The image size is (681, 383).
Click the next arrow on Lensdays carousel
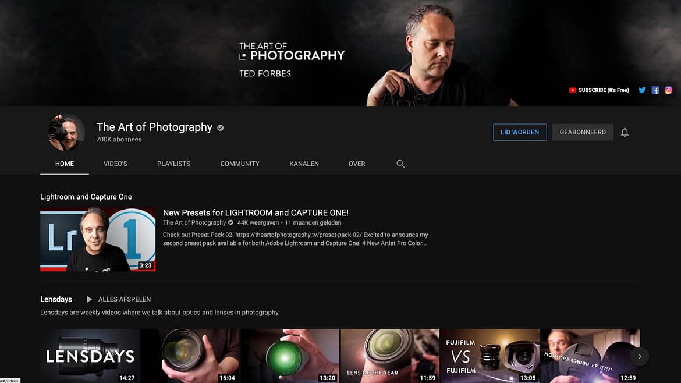tap(639, 356)
